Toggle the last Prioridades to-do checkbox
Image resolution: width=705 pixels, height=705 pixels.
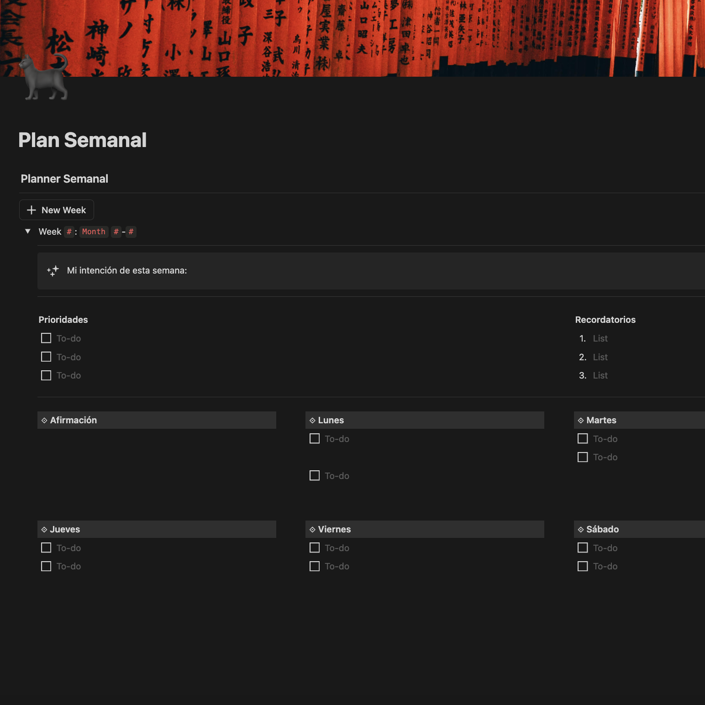click(x=46, y=375)
